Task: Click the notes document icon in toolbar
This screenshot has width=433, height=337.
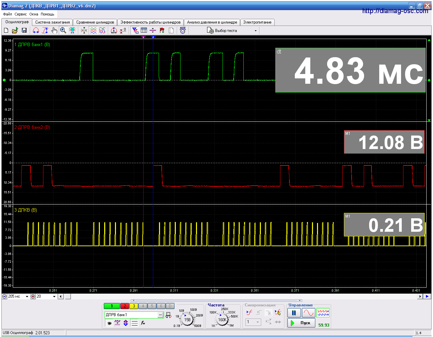Action: (171, 31)
